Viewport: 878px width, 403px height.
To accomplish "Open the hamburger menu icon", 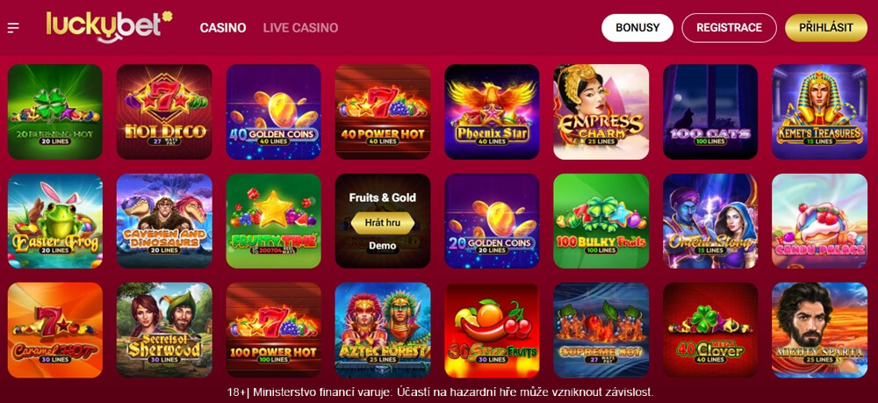I will coord(13,27).
